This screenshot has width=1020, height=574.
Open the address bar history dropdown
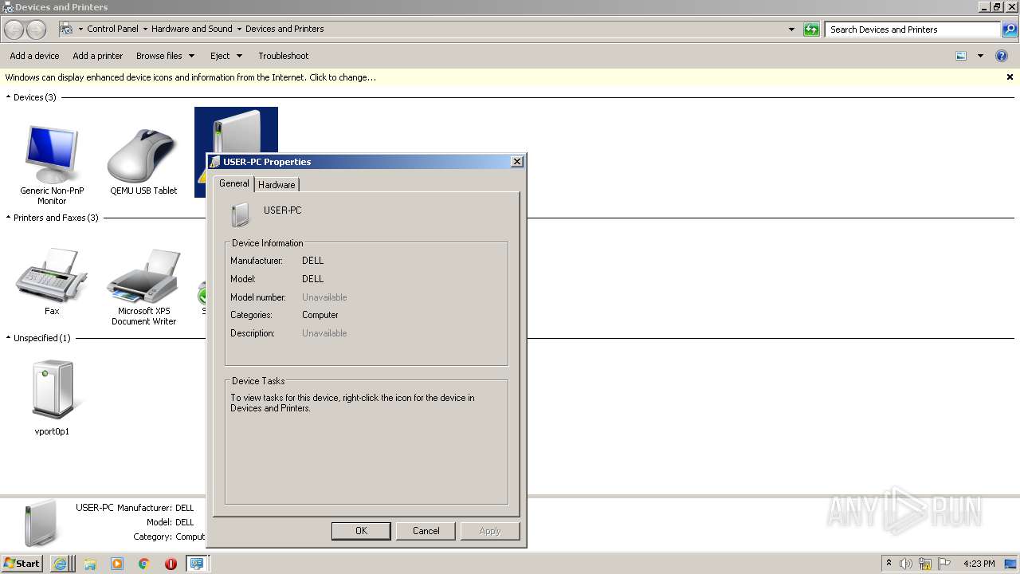coord(791,29)
